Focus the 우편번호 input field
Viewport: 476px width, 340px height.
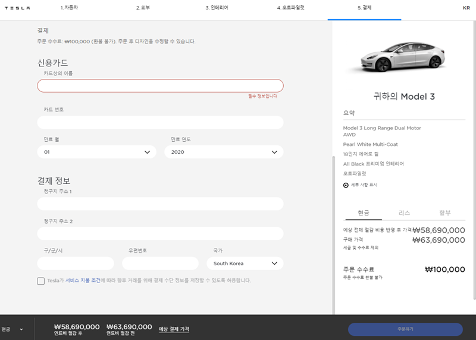(160, 263)
